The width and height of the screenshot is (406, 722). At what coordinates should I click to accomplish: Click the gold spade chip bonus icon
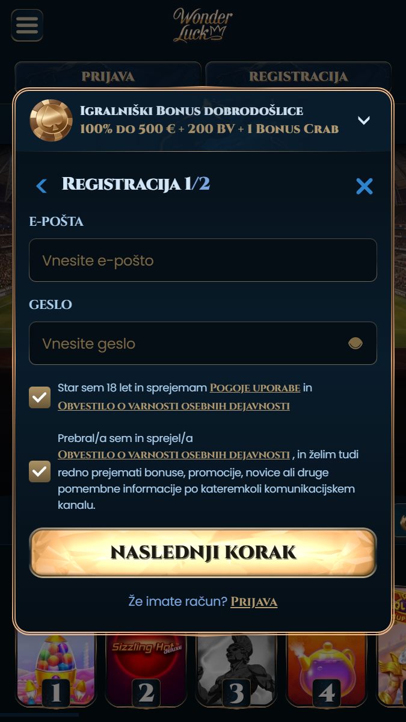(51, 120)
